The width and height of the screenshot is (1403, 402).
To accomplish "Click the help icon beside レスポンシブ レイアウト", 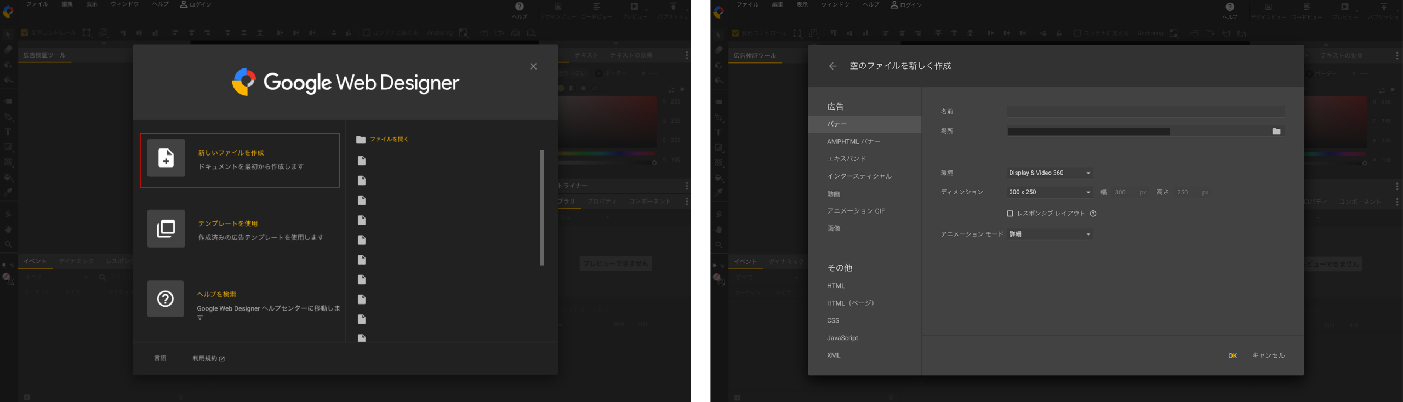I will pyautogui.click(x=1093, y=214).
